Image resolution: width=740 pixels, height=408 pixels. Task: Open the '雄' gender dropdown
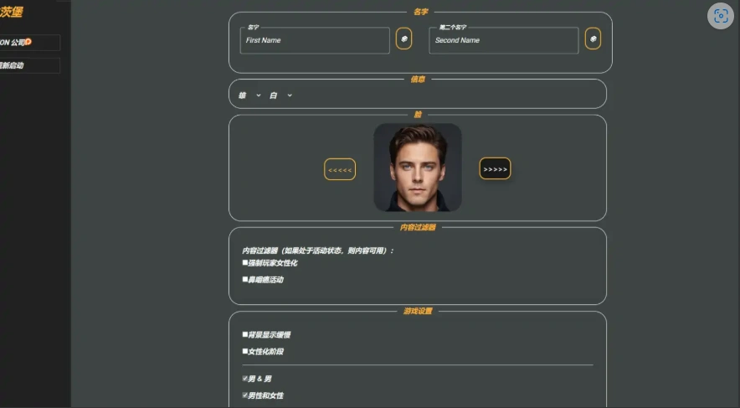pos(249,96)
